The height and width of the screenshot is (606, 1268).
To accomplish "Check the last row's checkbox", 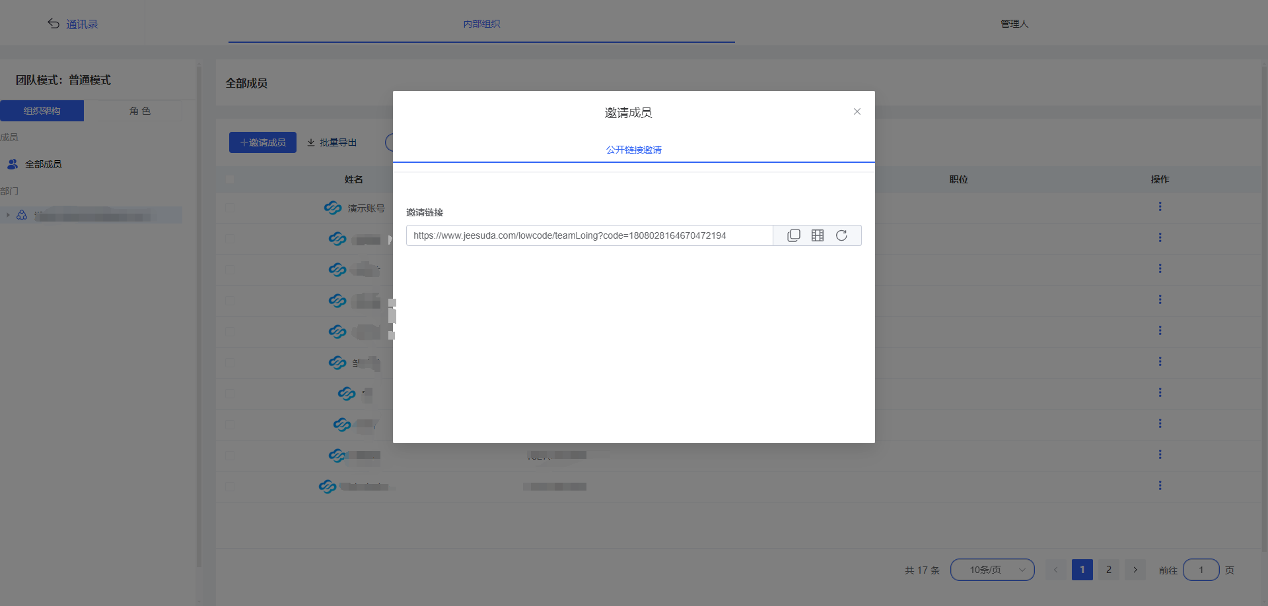I will tap(230, 487).
